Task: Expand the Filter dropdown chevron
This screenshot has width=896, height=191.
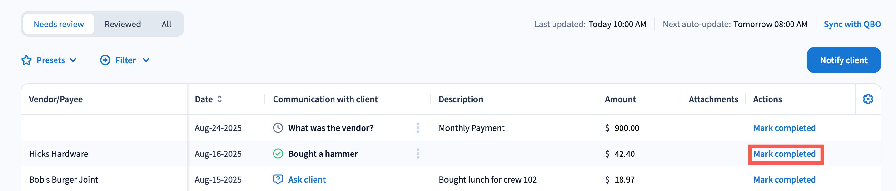Action: 146,60
